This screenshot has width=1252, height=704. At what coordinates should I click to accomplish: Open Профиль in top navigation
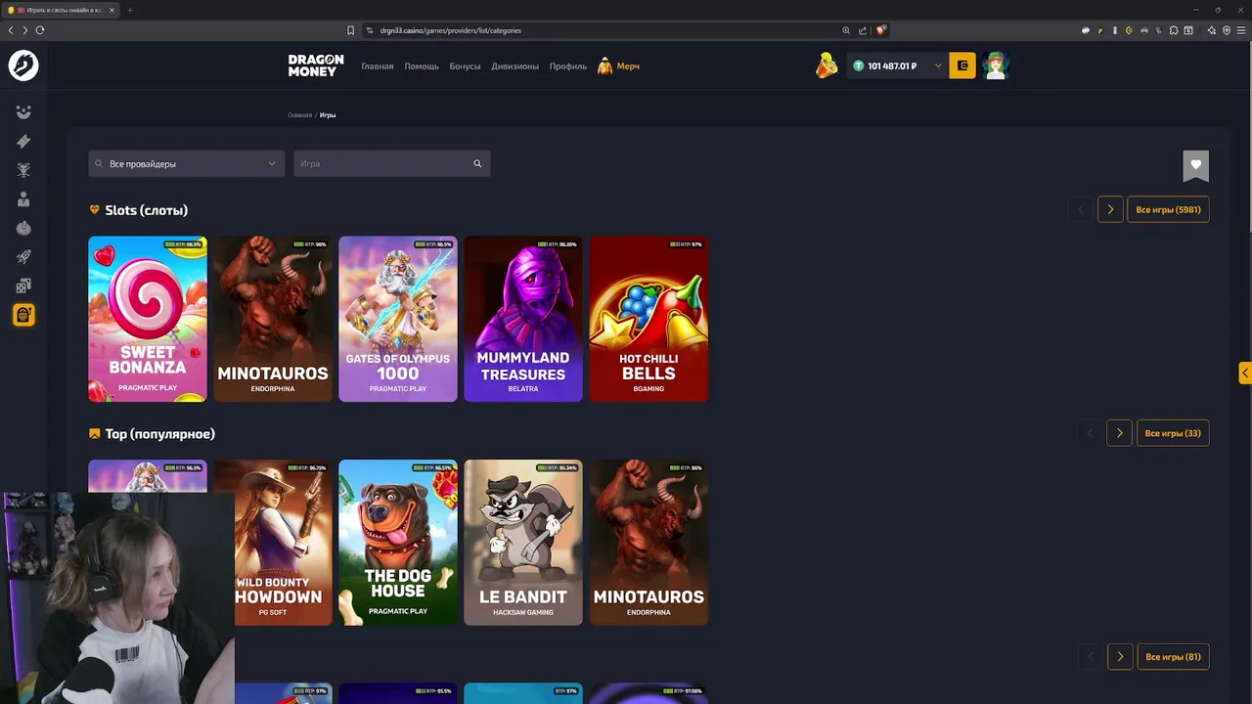pyautogui.click(x=567, y=66)
